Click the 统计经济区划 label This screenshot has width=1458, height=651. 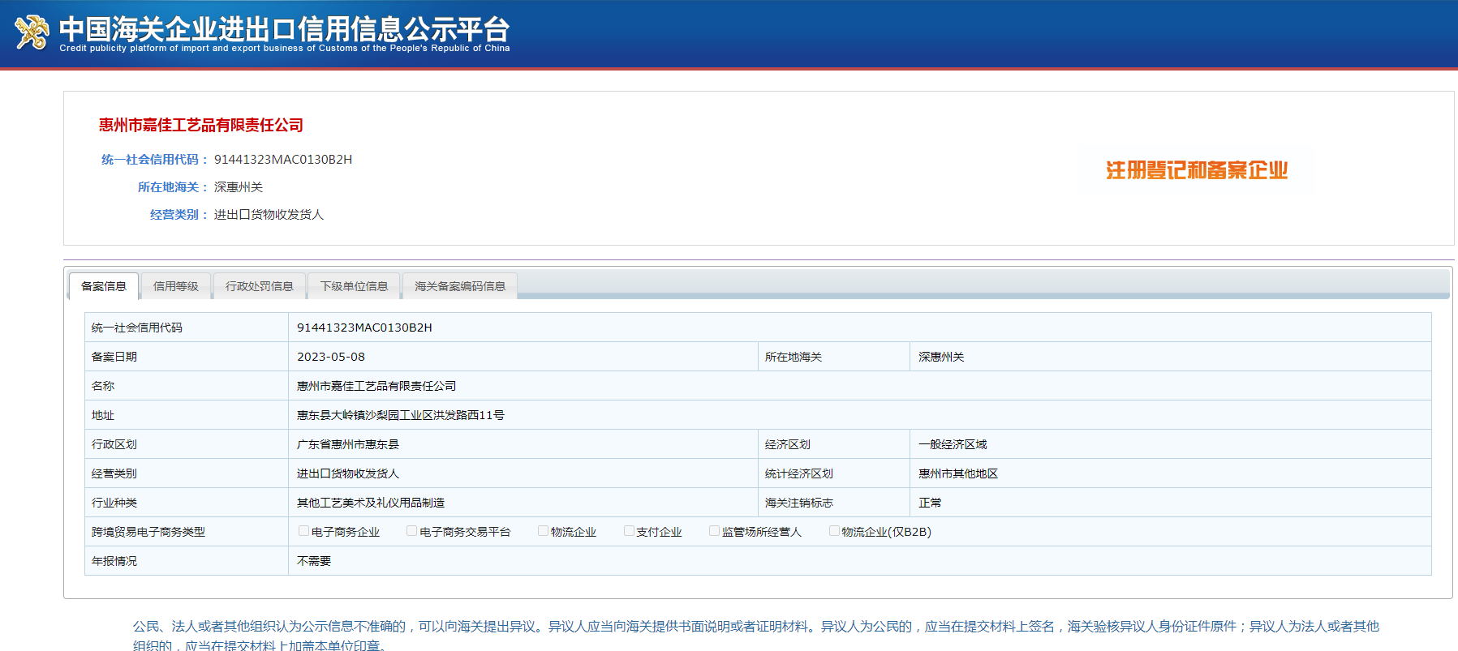[799, 473]
